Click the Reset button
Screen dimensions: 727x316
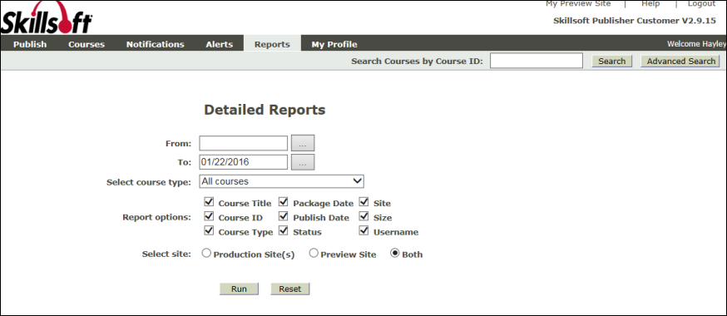(289, 289)
